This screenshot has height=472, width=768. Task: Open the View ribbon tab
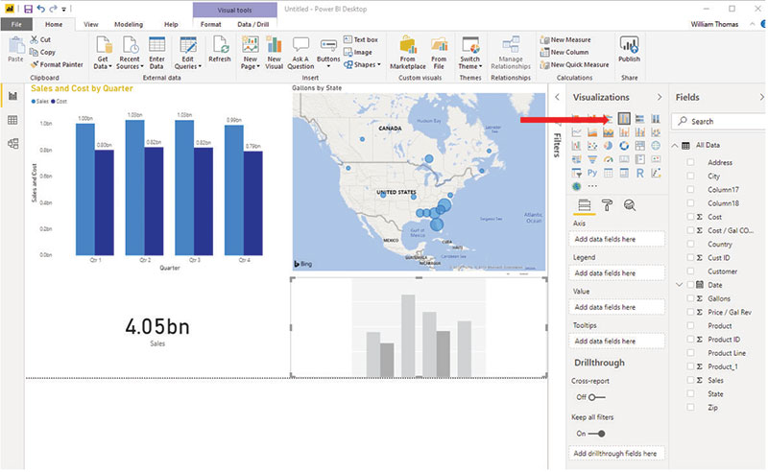click(90, 23)
